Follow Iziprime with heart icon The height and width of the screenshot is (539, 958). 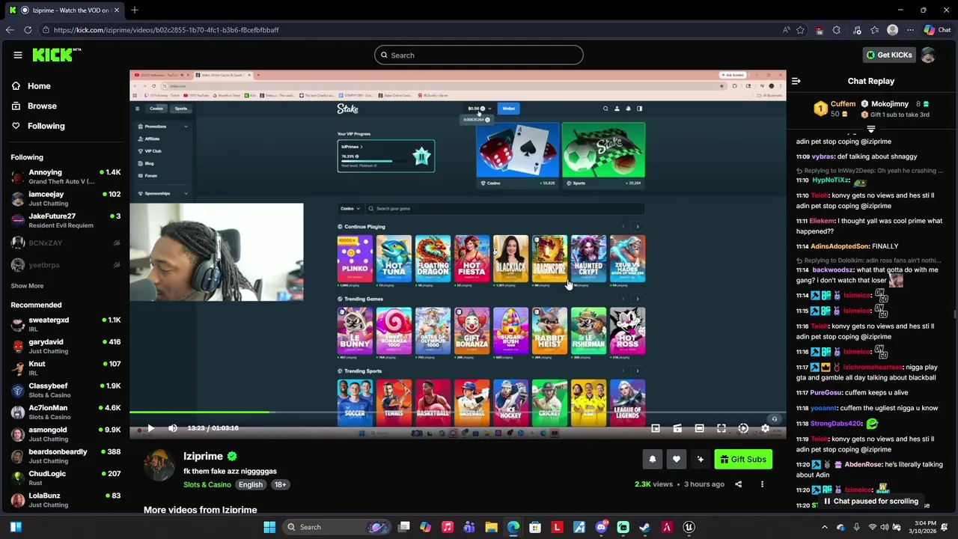(x=677, y=460)
